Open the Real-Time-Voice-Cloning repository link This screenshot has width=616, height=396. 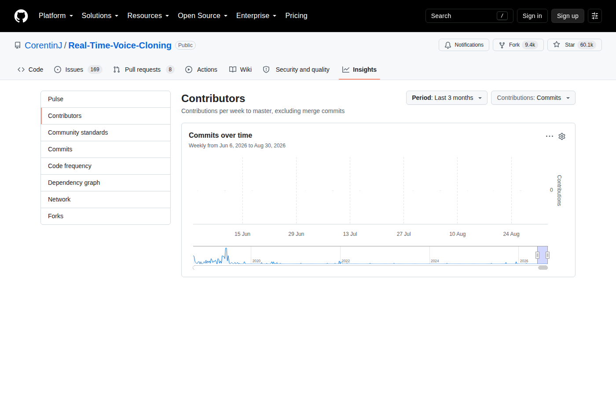click(120, 45)
